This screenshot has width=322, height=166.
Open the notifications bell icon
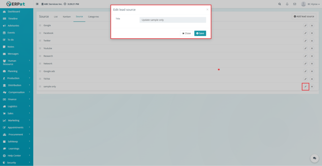pos(287,4)
